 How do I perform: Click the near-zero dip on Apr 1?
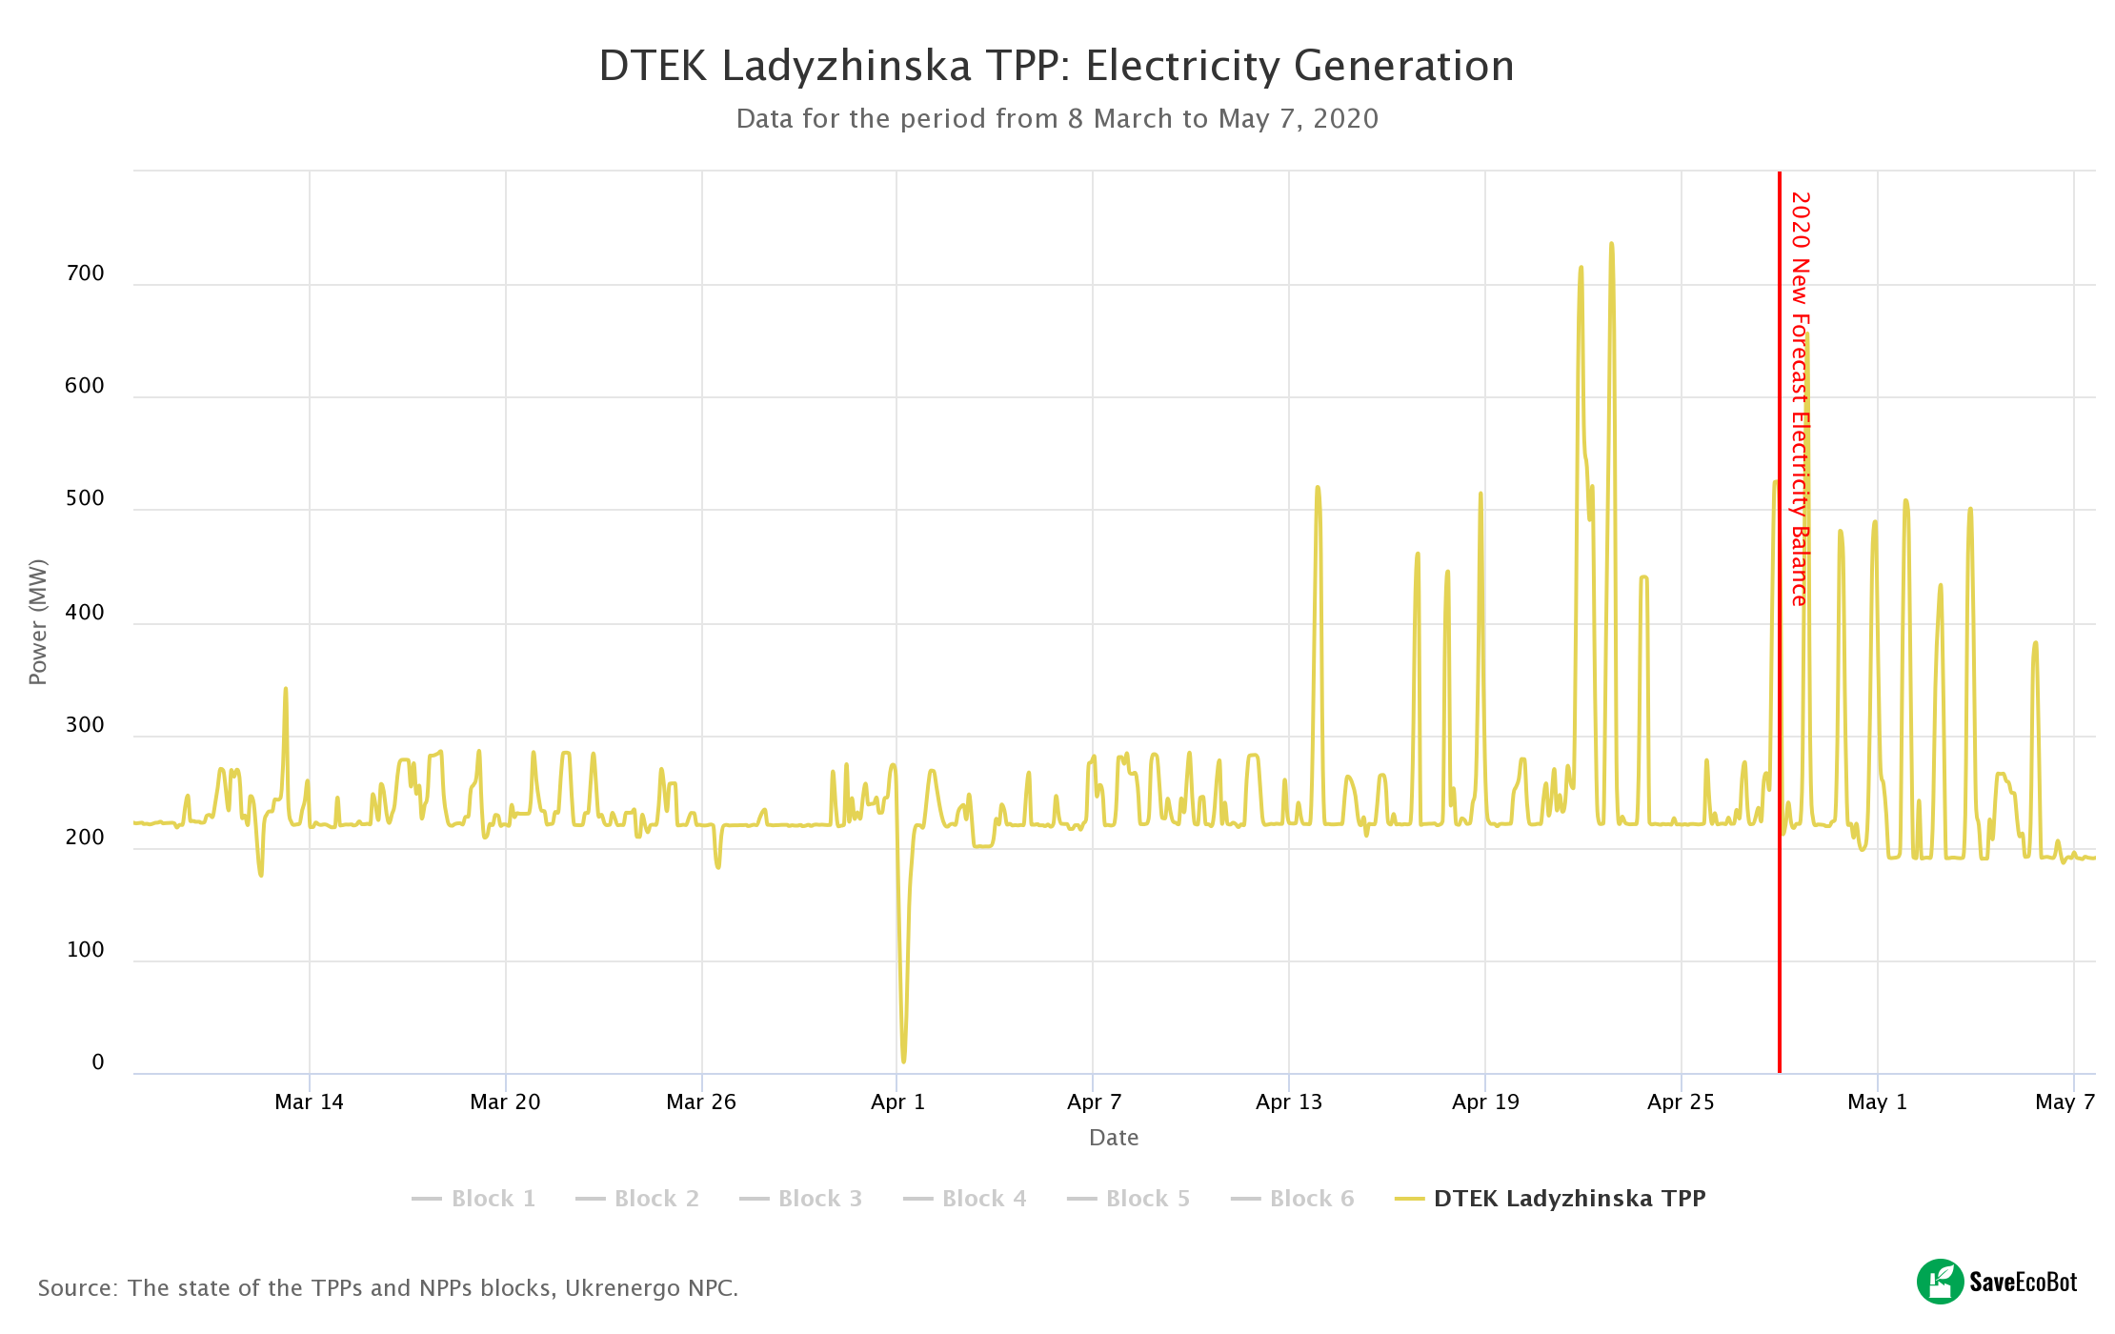coord(903,1061)
